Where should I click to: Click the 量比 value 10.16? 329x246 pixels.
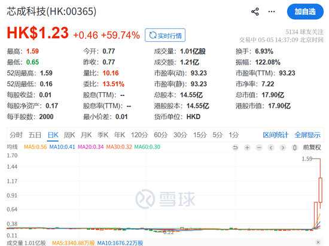111,73
